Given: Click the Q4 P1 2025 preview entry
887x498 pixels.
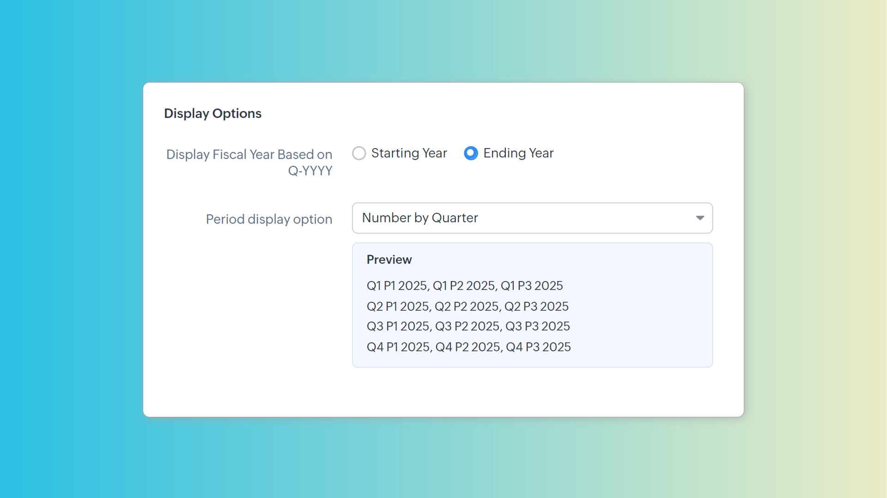Looking at the screenshot, I should click(x=398, y=347).
